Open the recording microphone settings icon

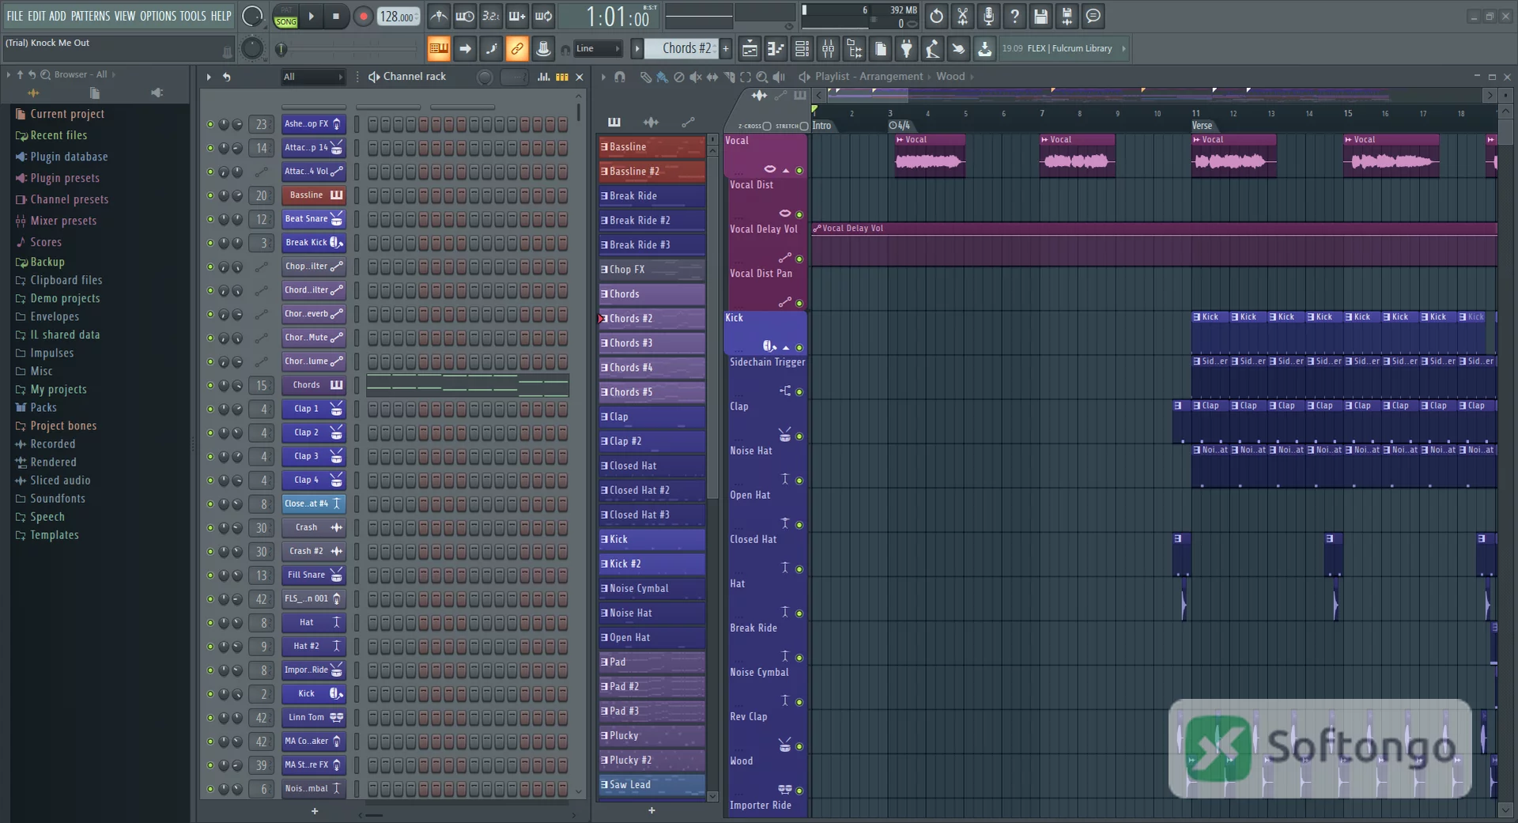tap(988, 16)
